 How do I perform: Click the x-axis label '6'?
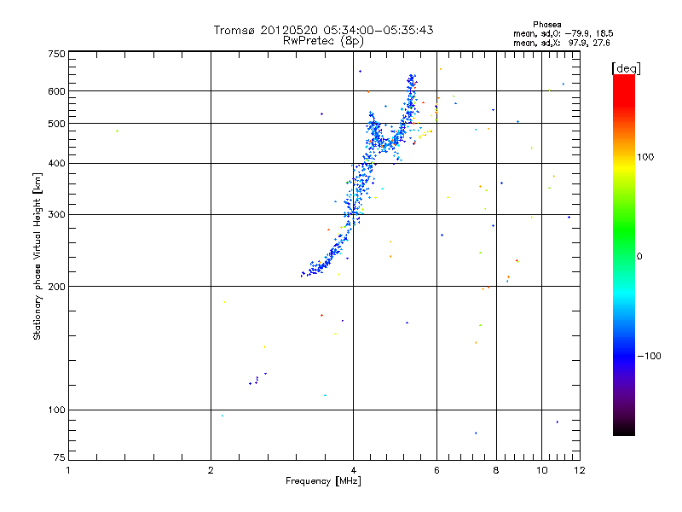click(436, 470)
